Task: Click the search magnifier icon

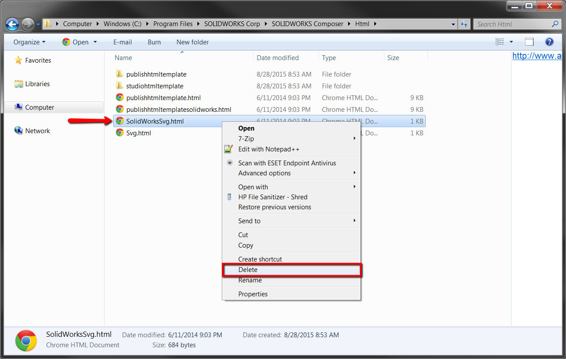Action: coord(555,24)
